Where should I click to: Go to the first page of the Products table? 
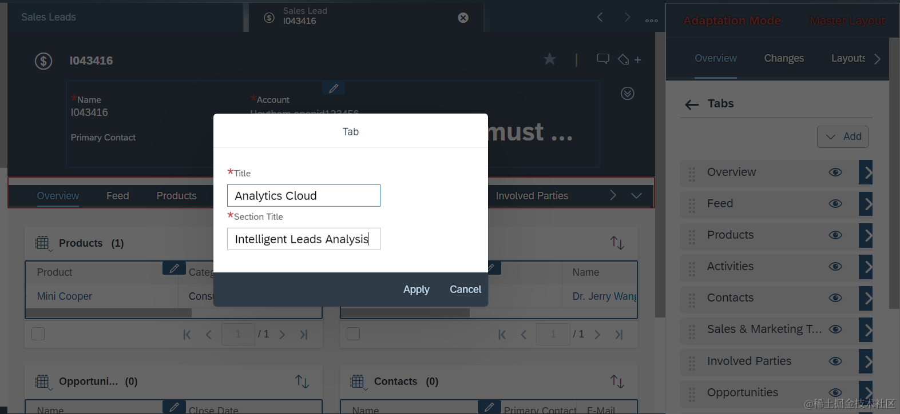pos(187,335)
